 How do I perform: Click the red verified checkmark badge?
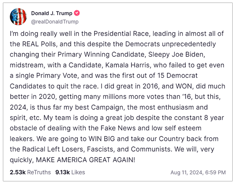[77, 13]
